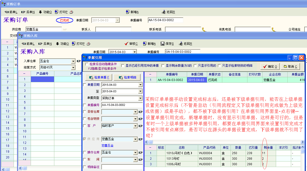Click the phone icon beside 传真电话 field
The height and width of the screenshot is (171, 307).
(x=274, y=29)
